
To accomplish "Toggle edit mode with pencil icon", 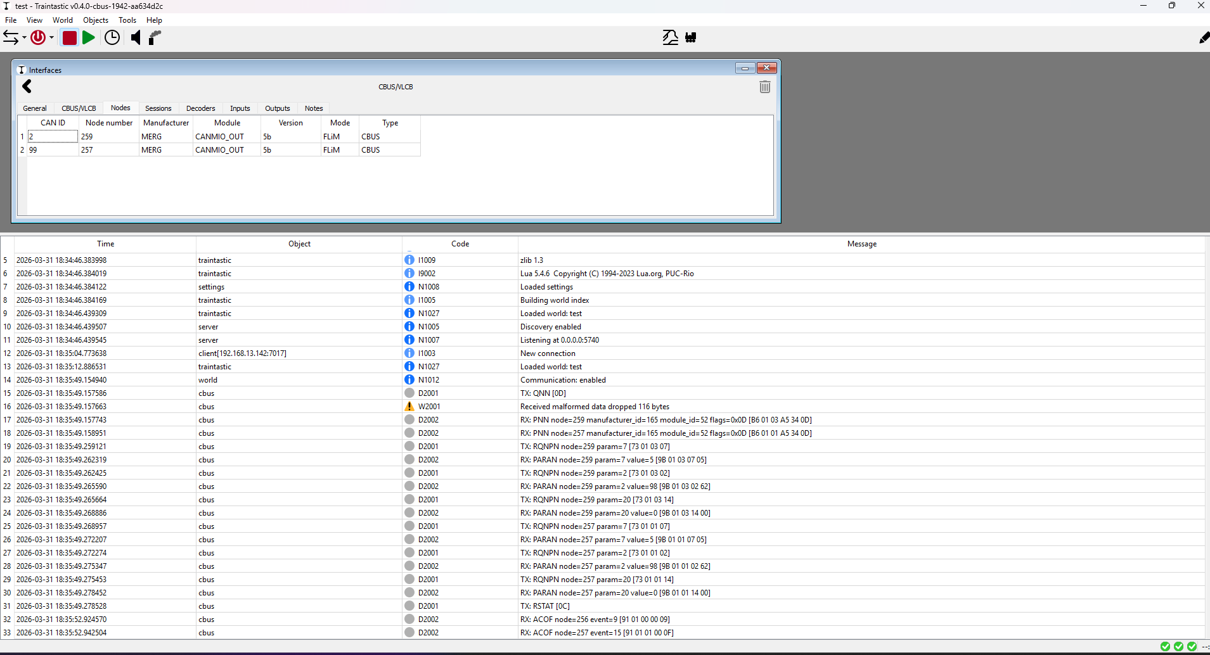I will (x=1203, y=38).
